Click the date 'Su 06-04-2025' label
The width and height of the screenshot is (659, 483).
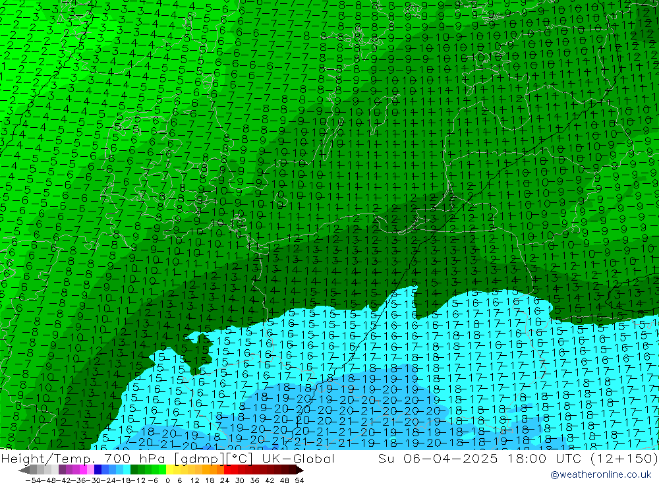point(438,459)
